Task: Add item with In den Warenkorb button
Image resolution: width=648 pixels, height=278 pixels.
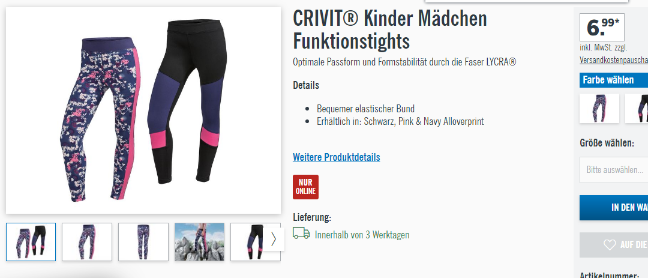Action: point(614,208)
